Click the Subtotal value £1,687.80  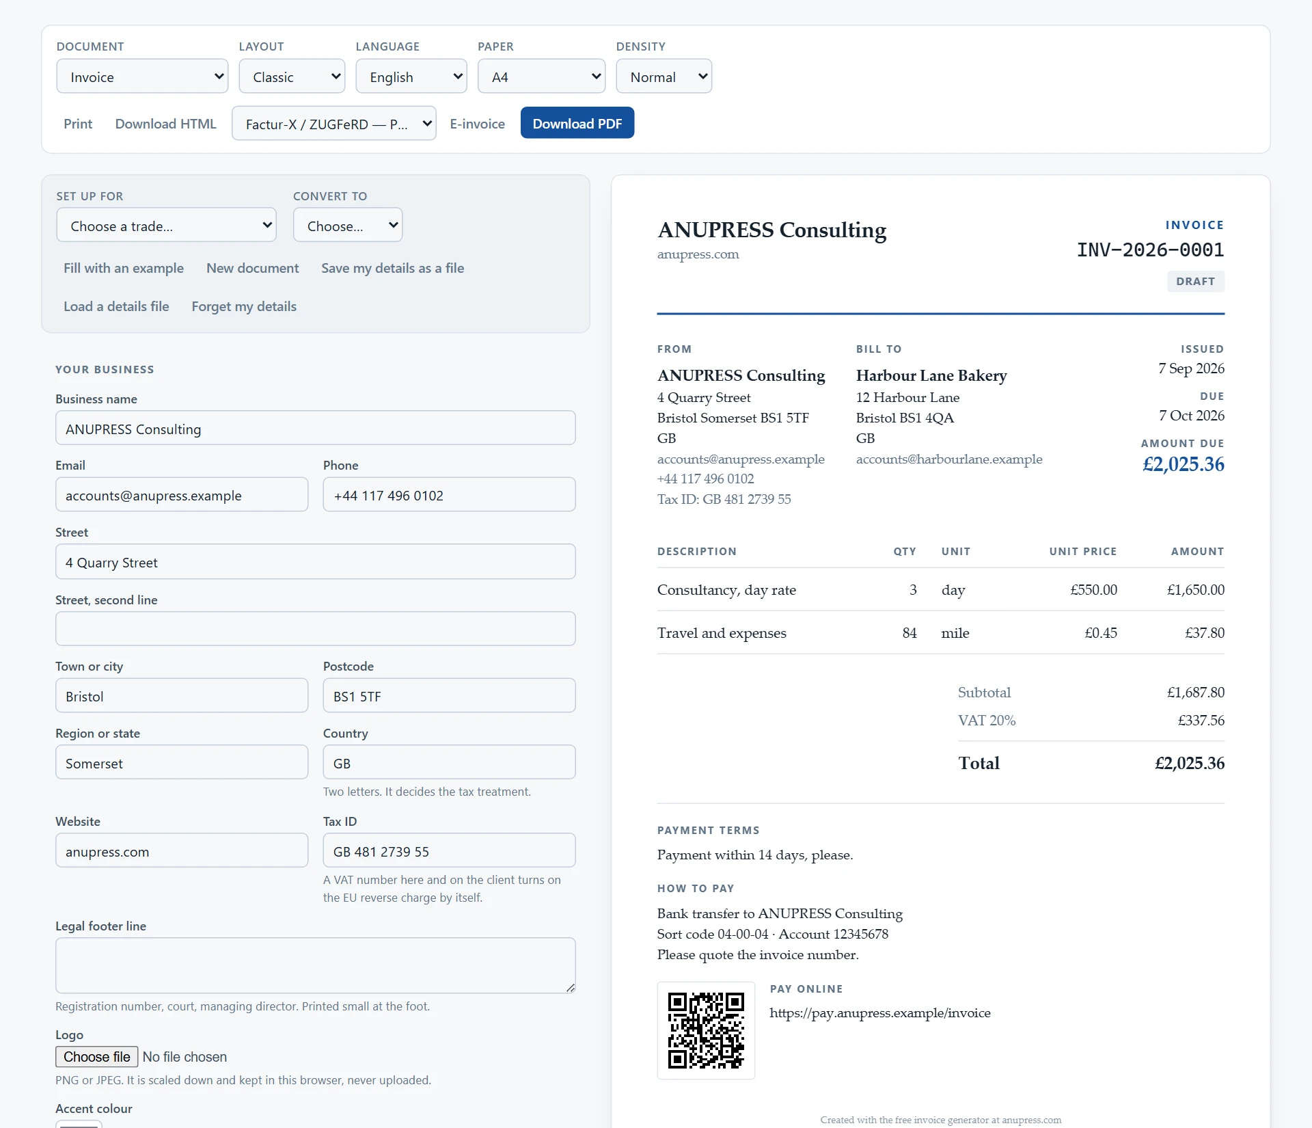pyautogui.click(x=1195, y=693)
